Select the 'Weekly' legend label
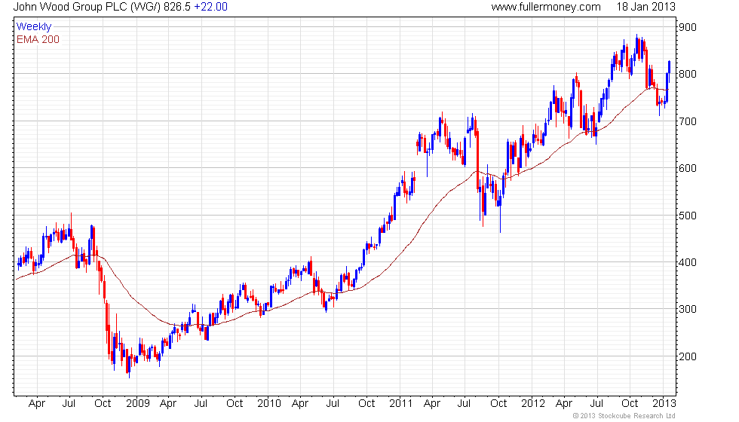This screenshot has width=739, height=422. 33,27
